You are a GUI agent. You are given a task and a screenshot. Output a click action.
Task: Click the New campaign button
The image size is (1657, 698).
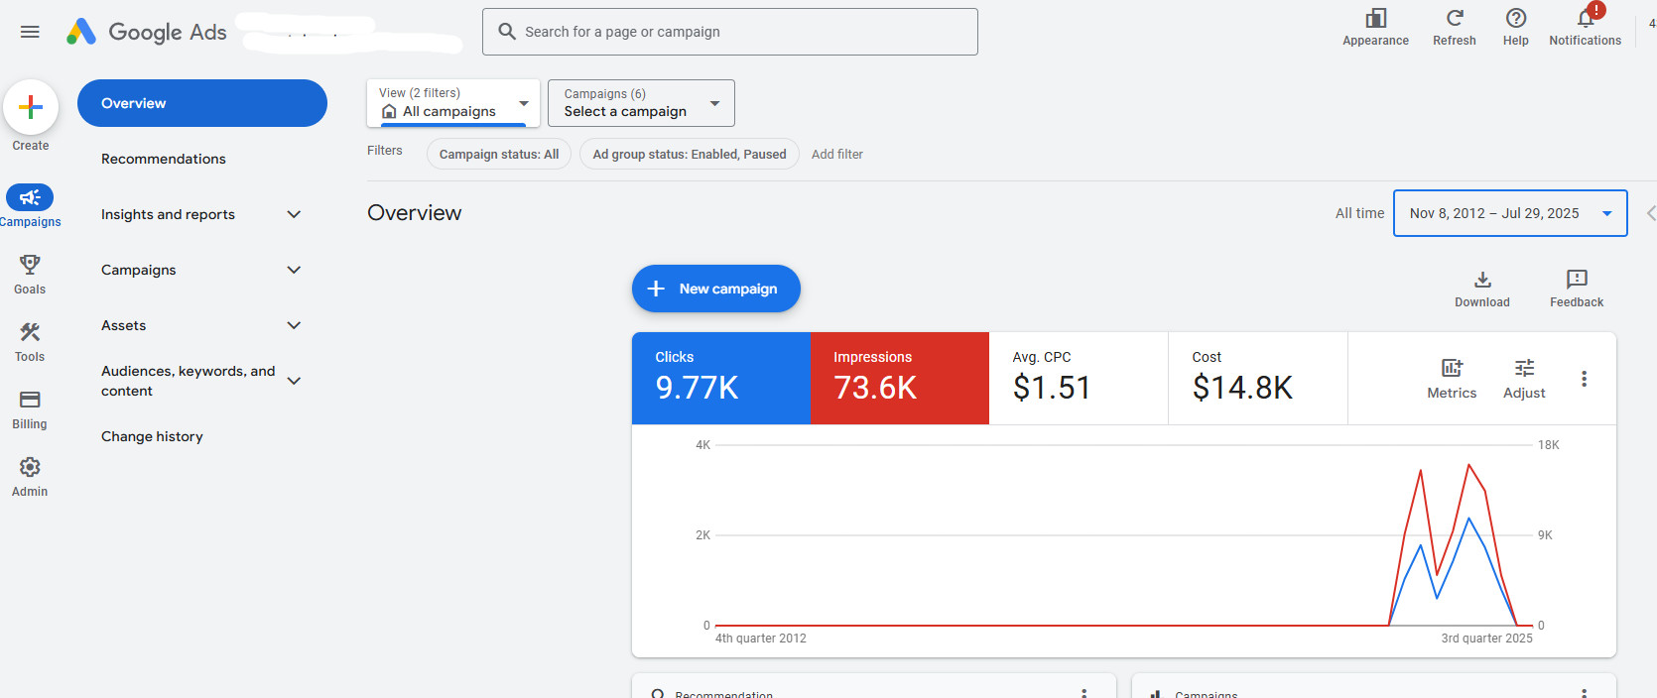tap(715, 289)
